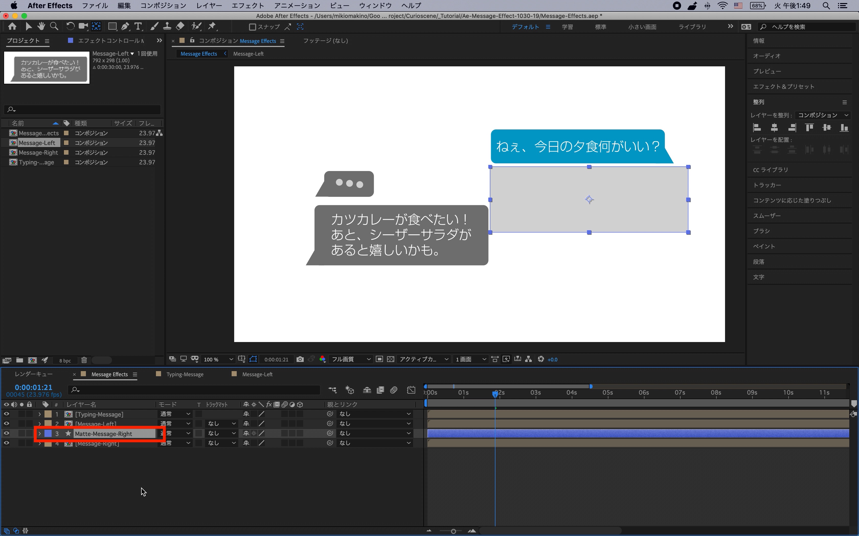859x536 pixels.
Task: Open the Effect menu in menu bar
Action: pos(247,6)
